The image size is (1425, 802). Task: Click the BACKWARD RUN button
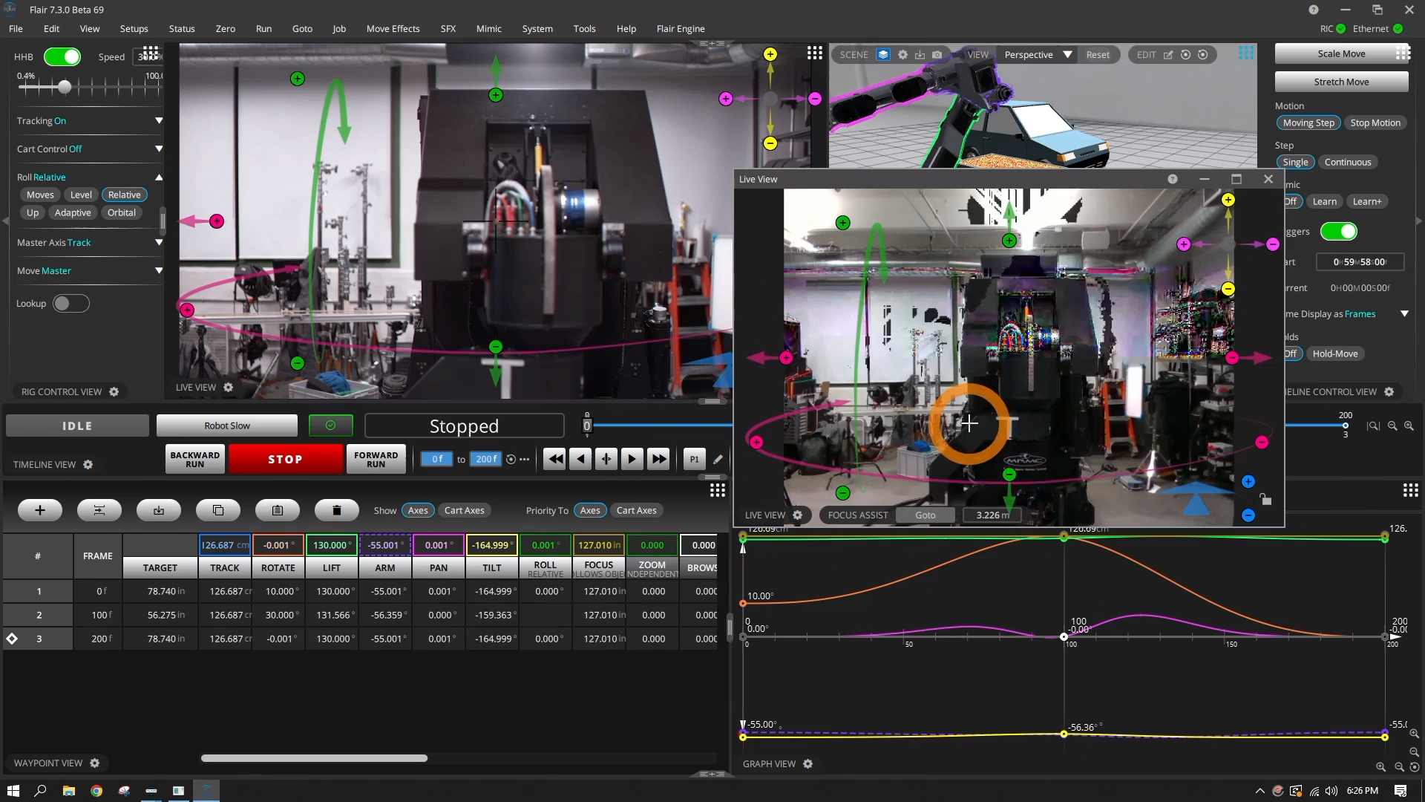[x=194, y=459]
